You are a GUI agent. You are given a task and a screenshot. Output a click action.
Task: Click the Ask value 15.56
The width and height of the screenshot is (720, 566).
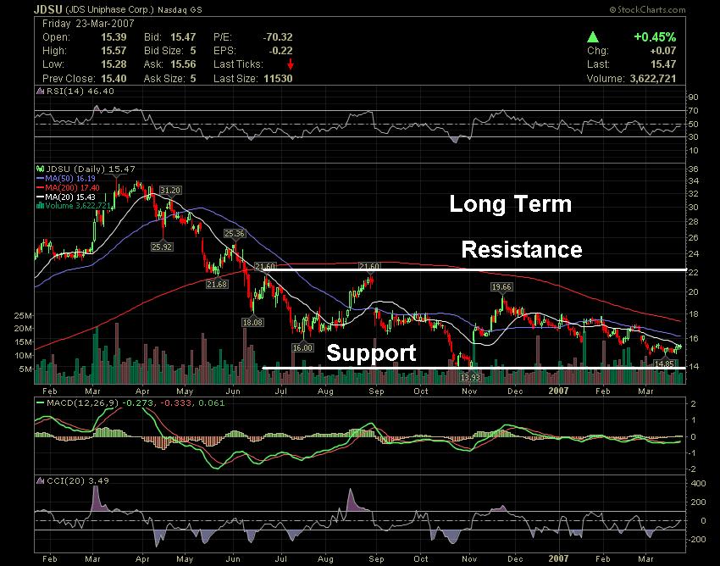coord(183,64)
